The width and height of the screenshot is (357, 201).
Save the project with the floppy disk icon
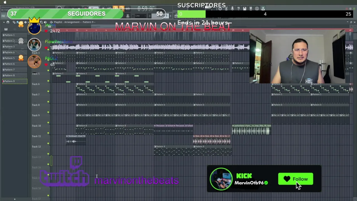point(245,9)
